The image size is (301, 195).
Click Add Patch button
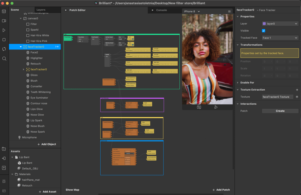(x=221, y=190)
